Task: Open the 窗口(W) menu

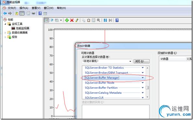Action: coord(49,8)
